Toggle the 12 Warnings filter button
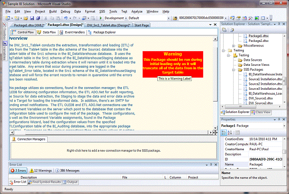 [41, 170]
